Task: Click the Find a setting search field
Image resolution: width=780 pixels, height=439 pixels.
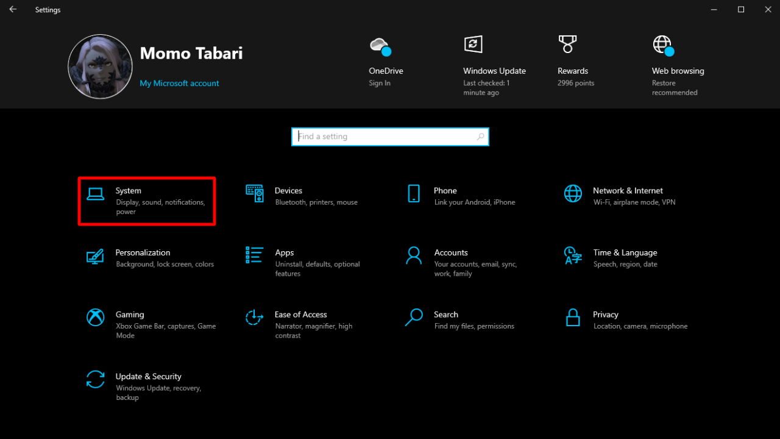Action: (390, 137)
